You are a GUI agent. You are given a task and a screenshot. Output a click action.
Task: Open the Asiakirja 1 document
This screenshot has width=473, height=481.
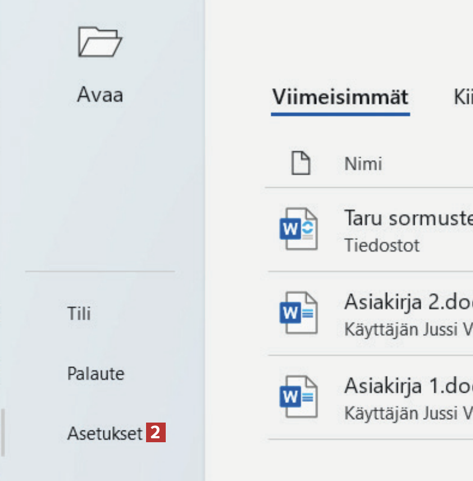[x=407, y=385]
